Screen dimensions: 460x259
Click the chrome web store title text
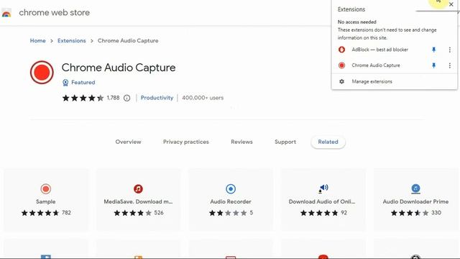[x=55, y=13]
